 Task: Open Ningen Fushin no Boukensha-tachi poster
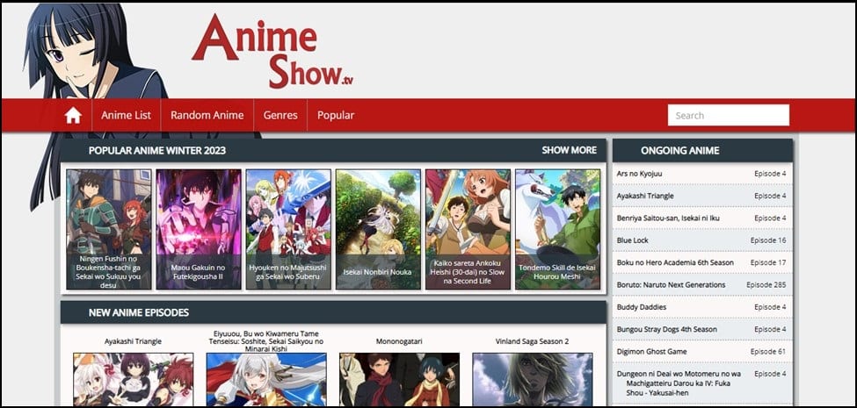coord(109,229)
